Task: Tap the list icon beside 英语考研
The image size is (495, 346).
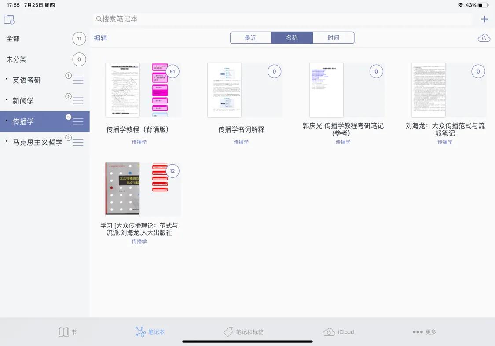Action: pyautogui.click(x=77, y=80)
